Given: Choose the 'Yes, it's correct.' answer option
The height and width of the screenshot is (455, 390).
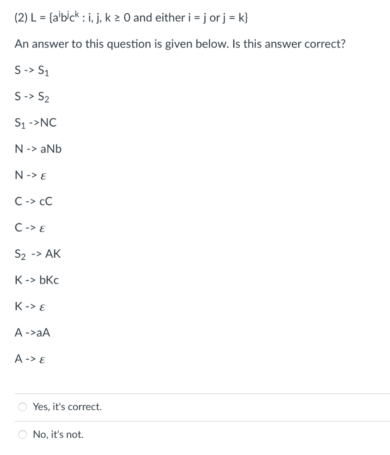Looking at the screenshot, I should tap(66, 407).
